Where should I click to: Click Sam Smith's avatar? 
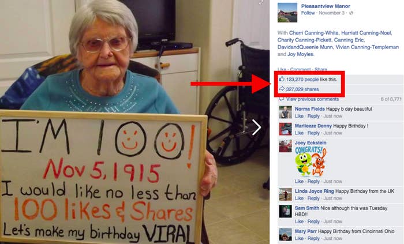tap(286, 211)
